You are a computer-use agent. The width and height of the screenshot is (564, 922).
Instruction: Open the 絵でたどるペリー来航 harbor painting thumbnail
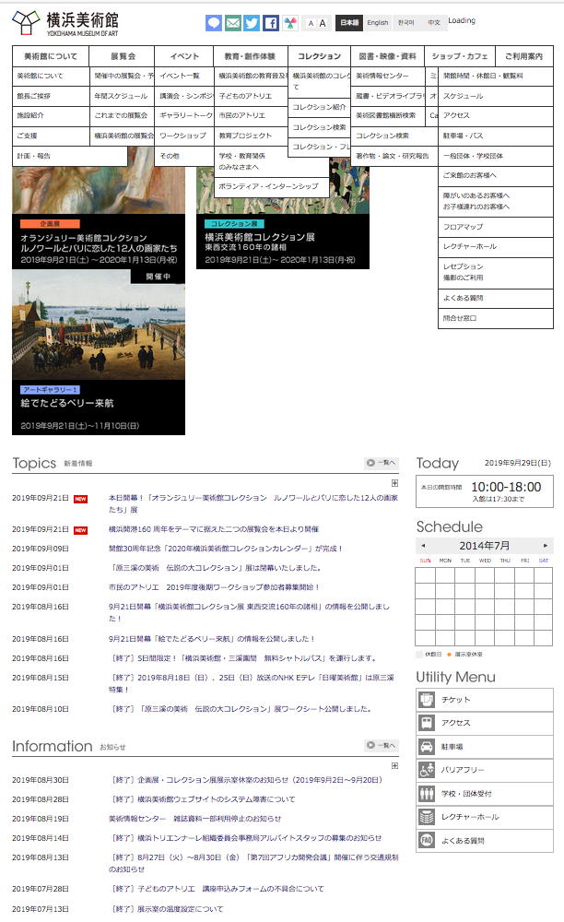point(99,324)
